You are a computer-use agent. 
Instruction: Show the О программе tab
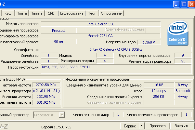point(111,13)
